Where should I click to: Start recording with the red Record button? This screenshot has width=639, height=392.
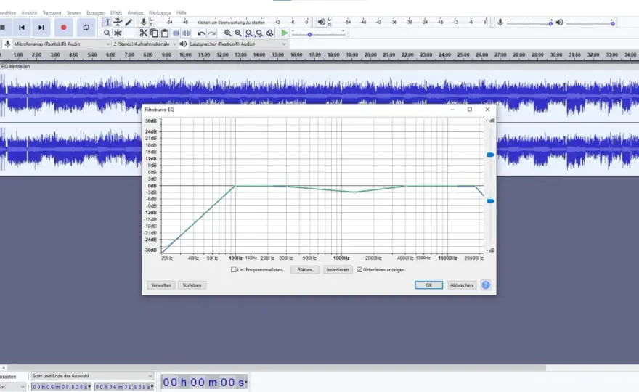(x=64, y=28)
